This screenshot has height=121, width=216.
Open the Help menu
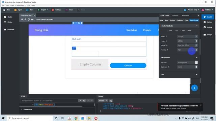[x=33, y=5]
